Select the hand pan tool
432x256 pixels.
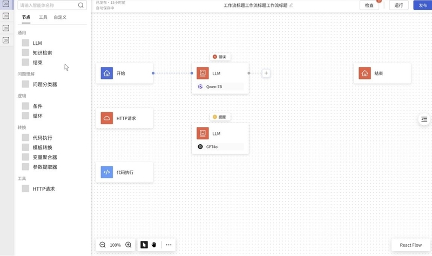154,245
